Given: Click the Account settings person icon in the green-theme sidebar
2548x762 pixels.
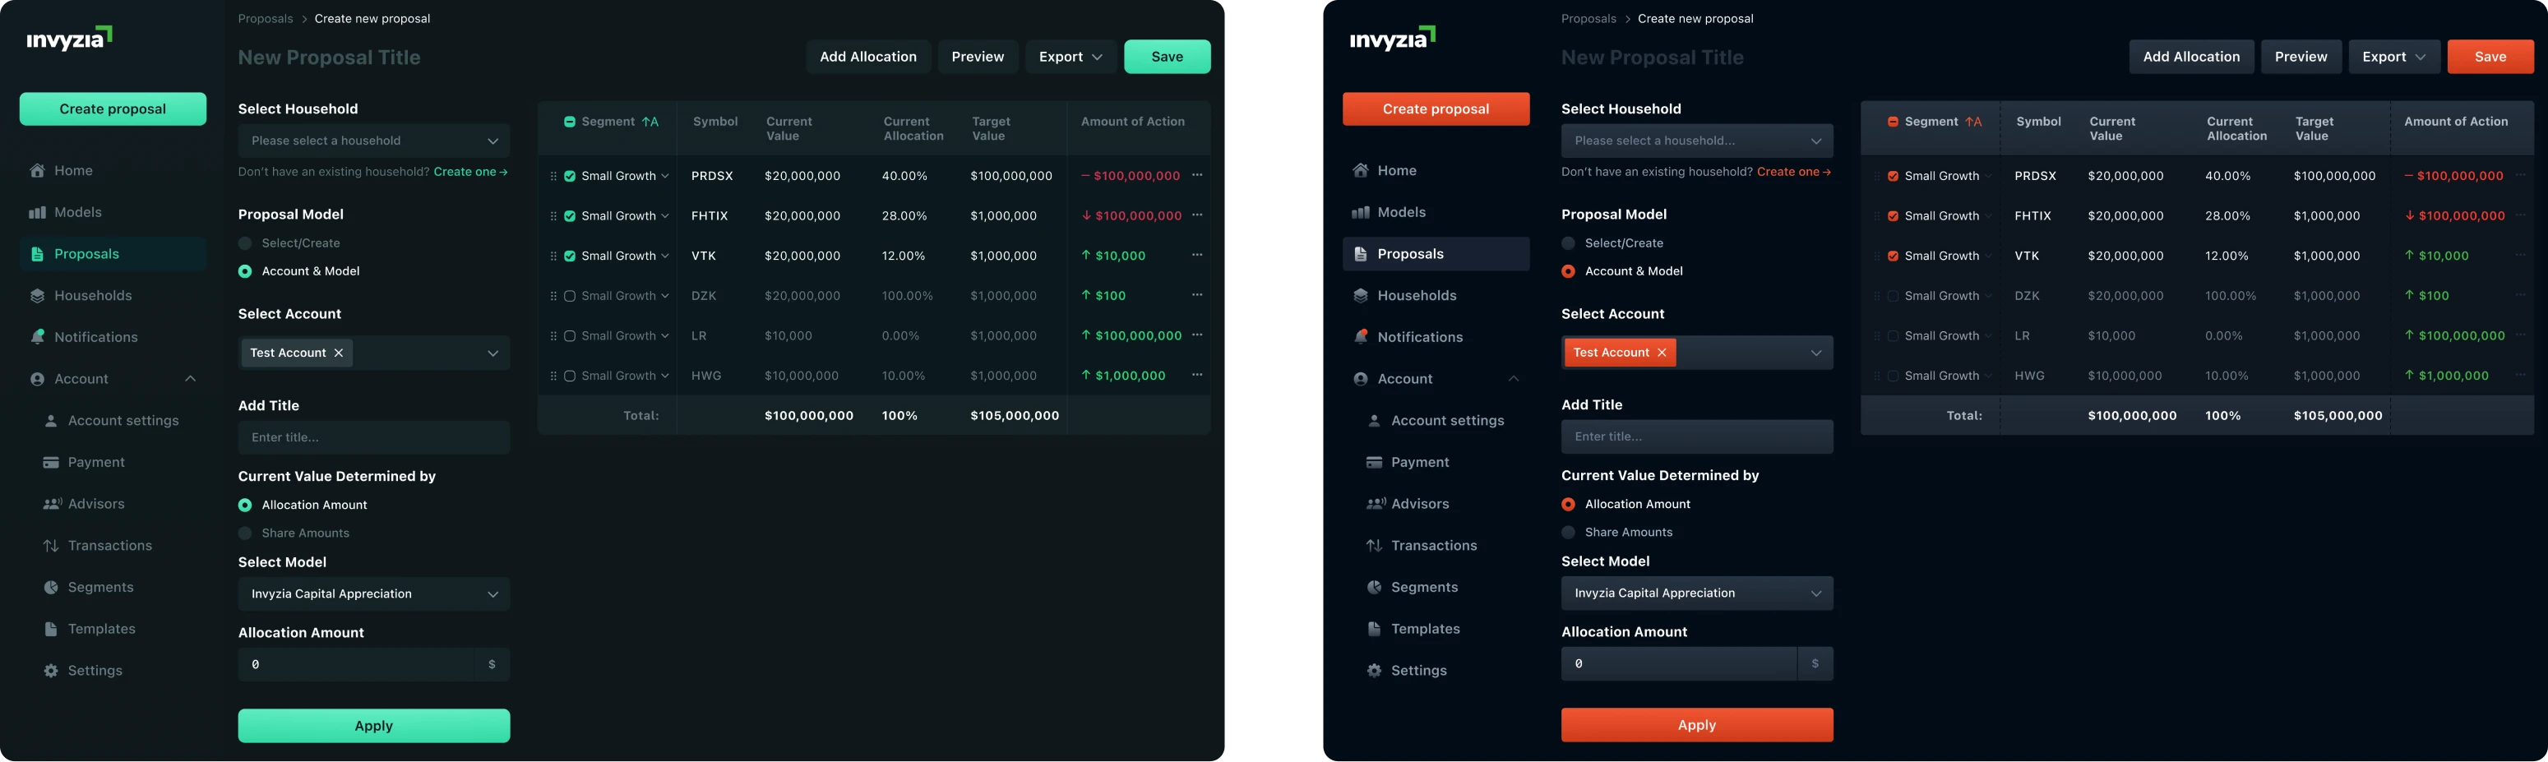Looking at the screenshot, I should 52,421.
